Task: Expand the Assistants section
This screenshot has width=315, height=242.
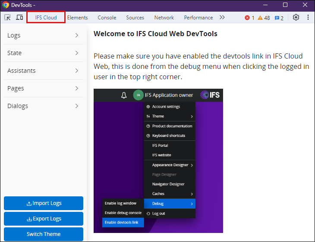Action: 44,71
